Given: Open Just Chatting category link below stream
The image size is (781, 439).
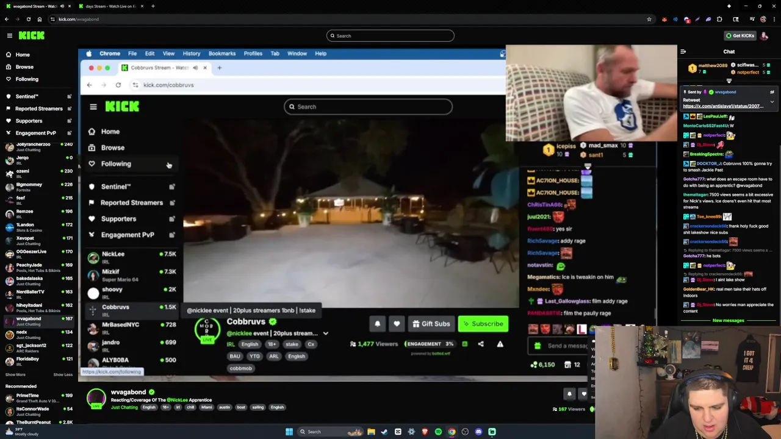Looking at the screenshot, I should tap(124, 407).
